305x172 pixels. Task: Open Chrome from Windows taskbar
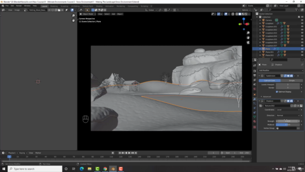pos(105,169)
